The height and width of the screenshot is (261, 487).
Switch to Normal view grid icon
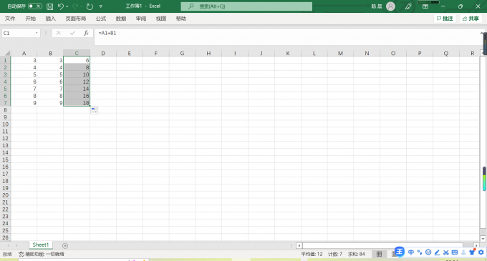(380, 254)
